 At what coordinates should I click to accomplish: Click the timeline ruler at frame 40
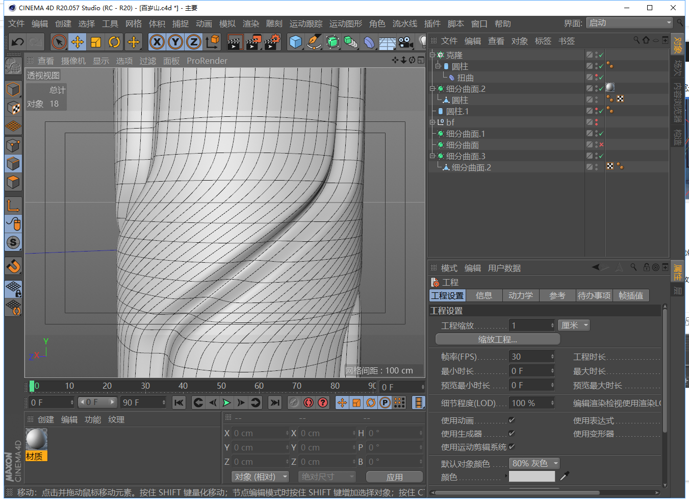(183, 386)
